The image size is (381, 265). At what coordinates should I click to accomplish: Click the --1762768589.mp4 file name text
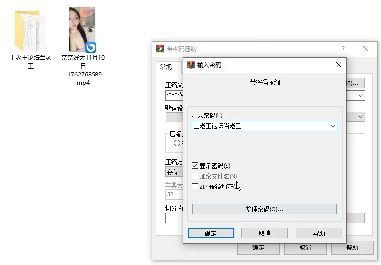[83, 78]
